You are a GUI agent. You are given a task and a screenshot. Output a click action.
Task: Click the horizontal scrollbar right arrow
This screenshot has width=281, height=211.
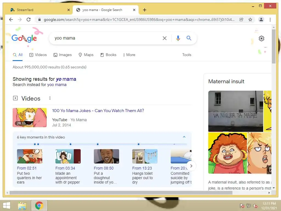tap(269, 193)
